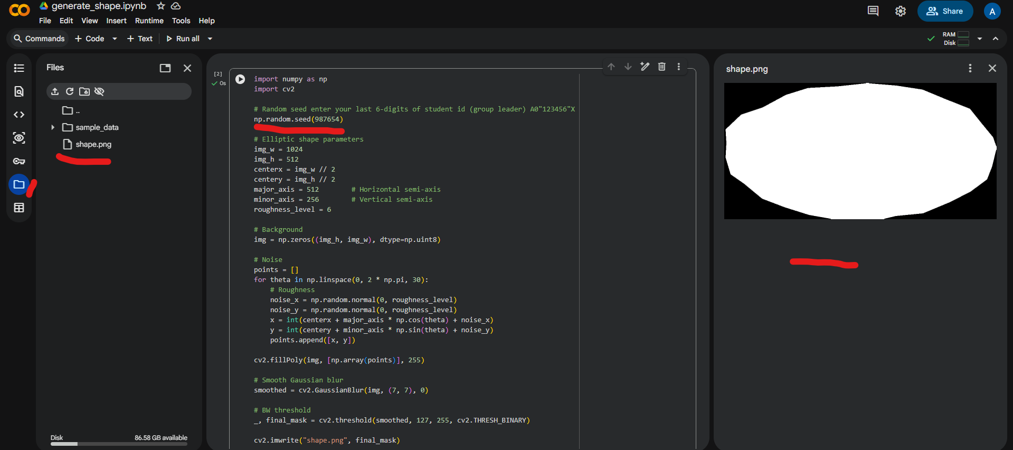Delete the cell with trash icon
Screen dimensions: 1013x450
(662, 67)
